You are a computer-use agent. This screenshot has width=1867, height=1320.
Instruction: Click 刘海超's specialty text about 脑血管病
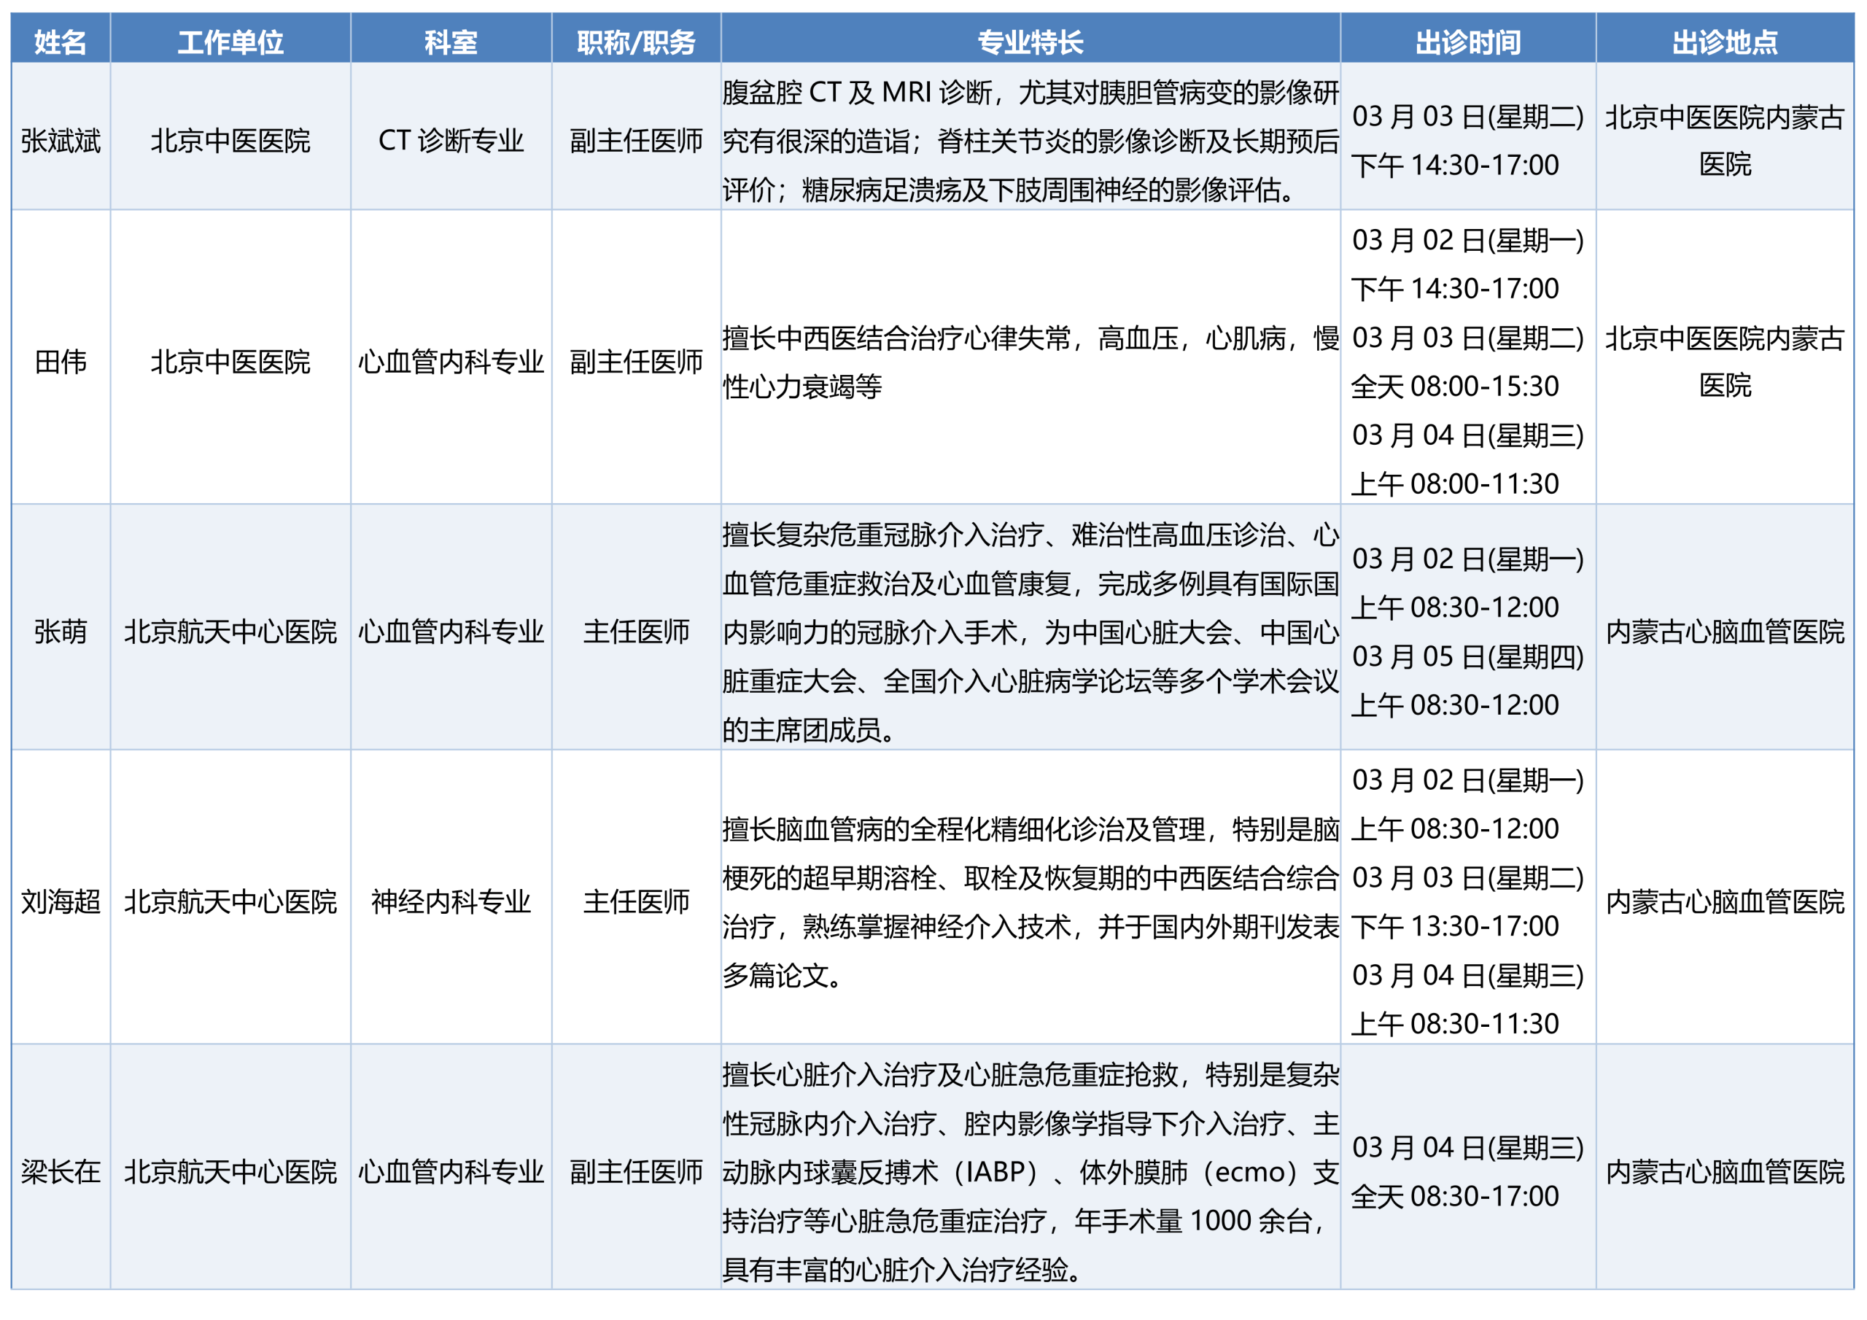click(1030, 901)
